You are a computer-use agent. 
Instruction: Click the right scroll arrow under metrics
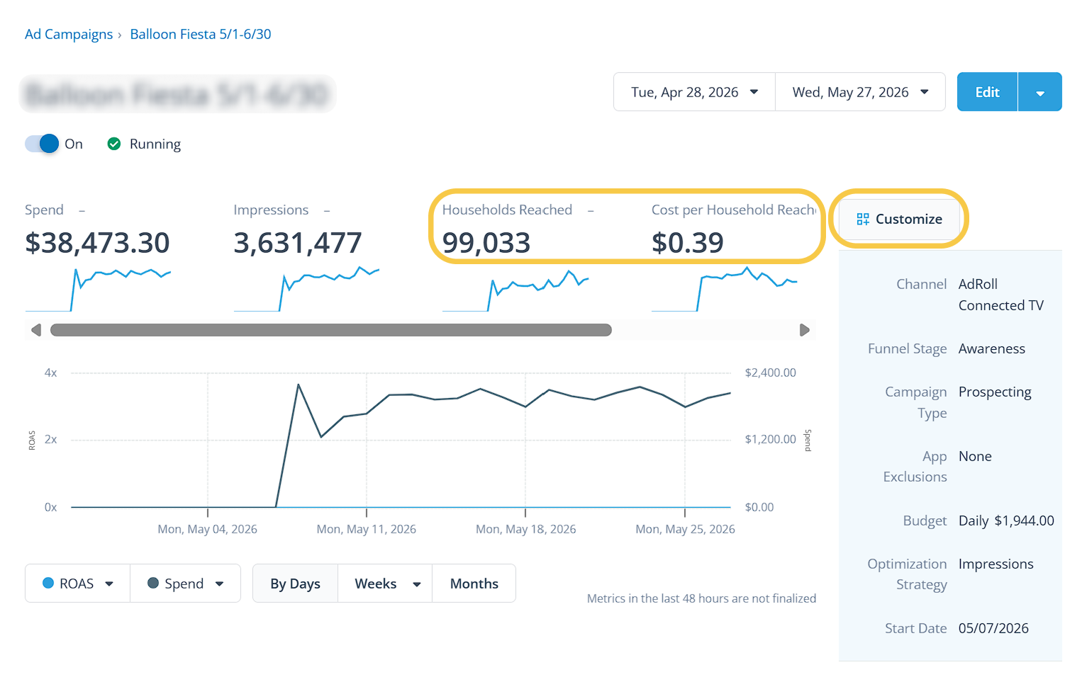point(805,330)
